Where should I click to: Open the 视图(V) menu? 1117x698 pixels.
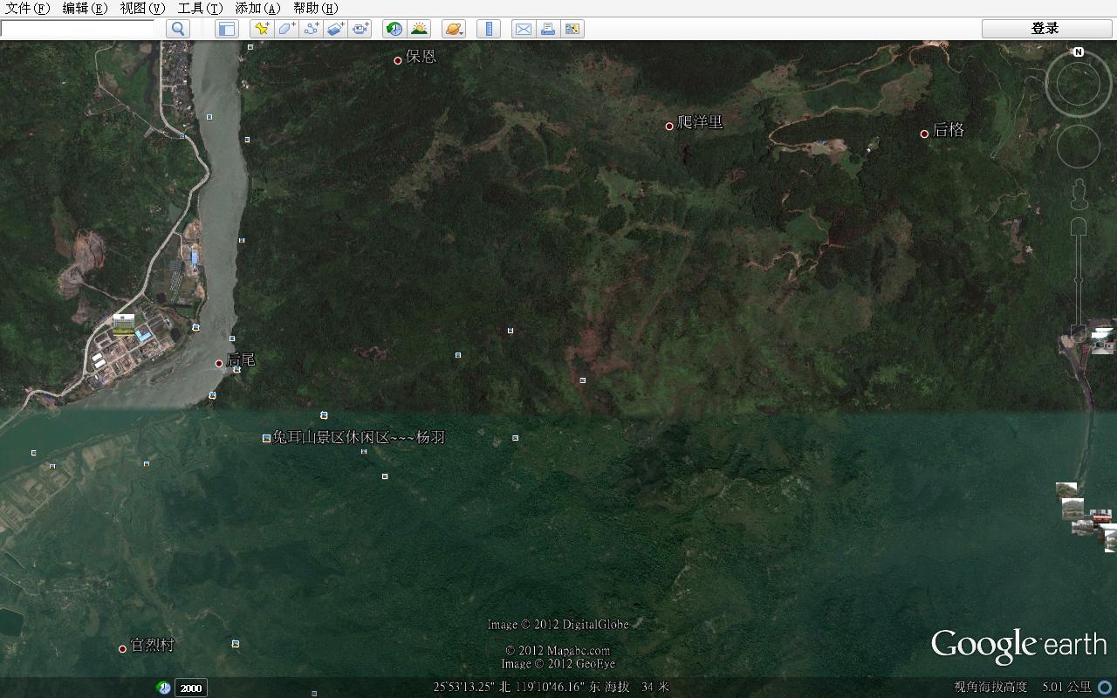(142, 9)
